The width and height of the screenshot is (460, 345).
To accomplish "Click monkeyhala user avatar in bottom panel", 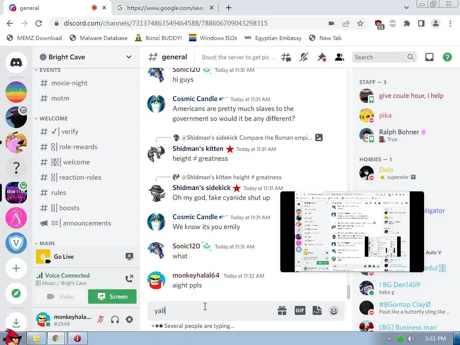I will (43, 319).
